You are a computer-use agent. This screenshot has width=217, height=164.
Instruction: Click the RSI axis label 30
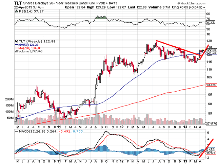208,29
